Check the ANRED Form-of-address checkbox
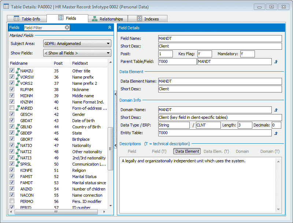293x223 pixels. click(x=12, y=108)
